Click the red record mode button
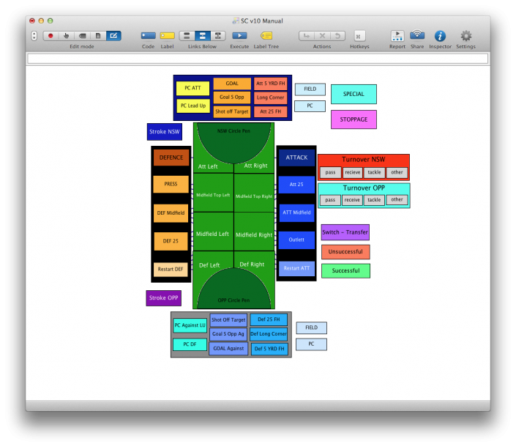 point(51,35)
